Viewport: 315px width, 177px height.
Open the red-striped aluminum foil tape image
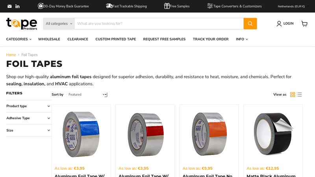point(145,135)
